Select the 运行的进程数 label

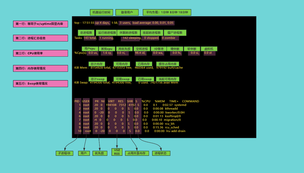point(107,33)
